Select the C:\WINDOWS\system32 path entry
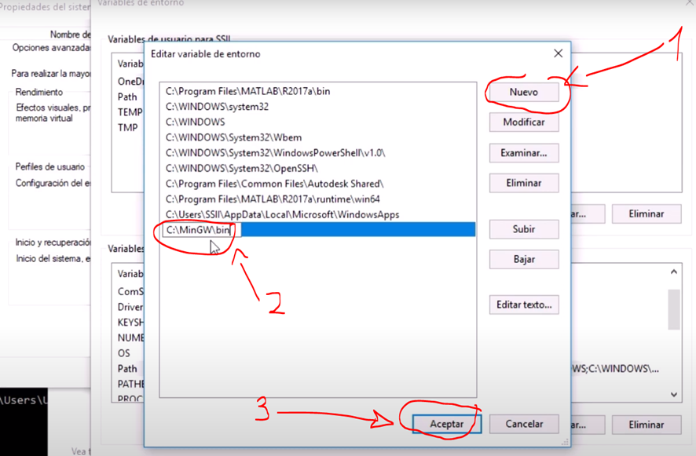Image resolution: width=696 pixels, height=456 pixels. [217, 107]
